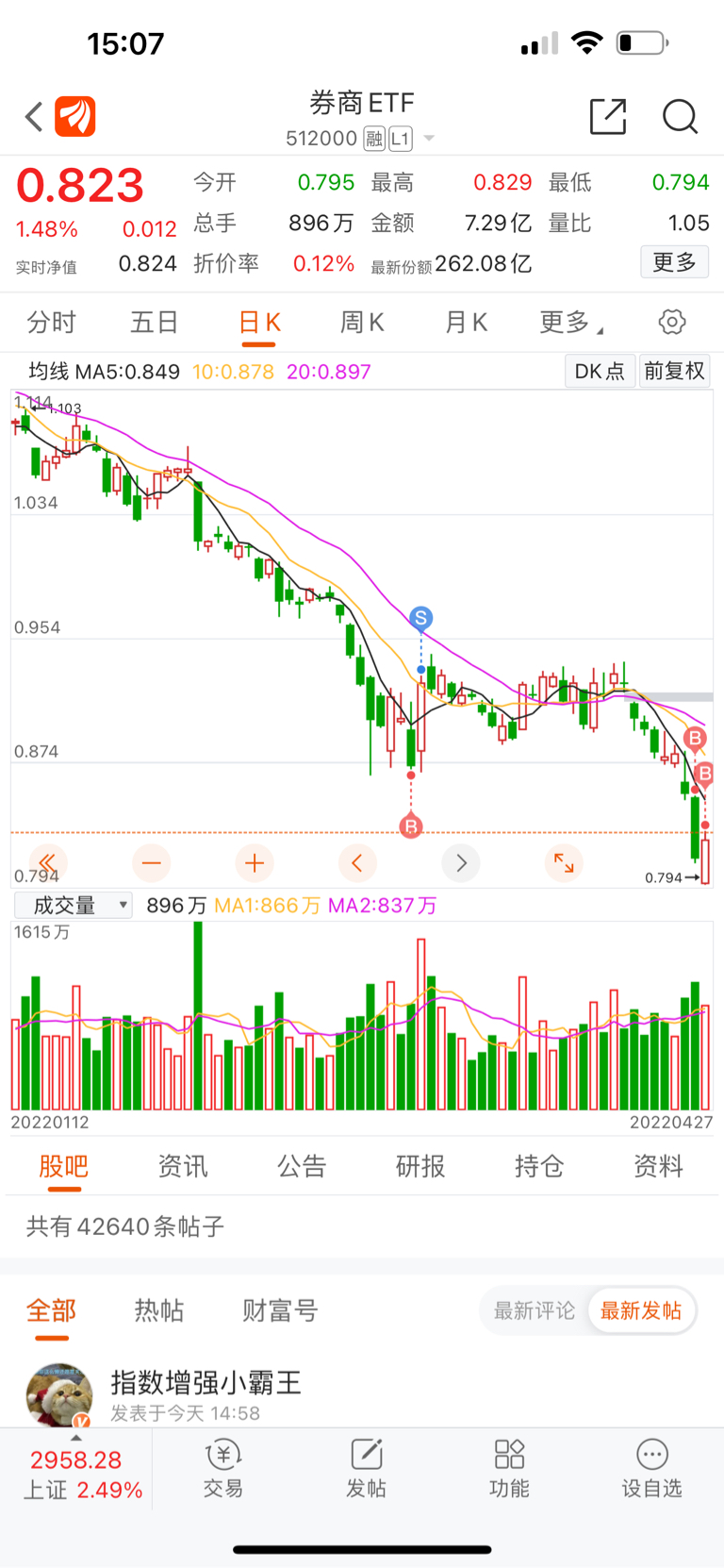Switch sorting to 最新评论
724x1568 pixels.
[535, 1310]
